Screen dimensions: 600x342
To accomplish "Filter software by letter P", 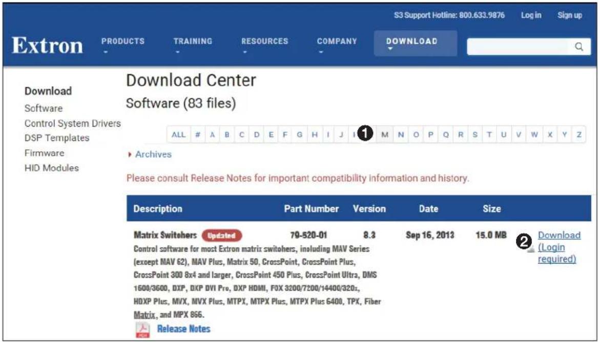I will click(x=430, y=135).
